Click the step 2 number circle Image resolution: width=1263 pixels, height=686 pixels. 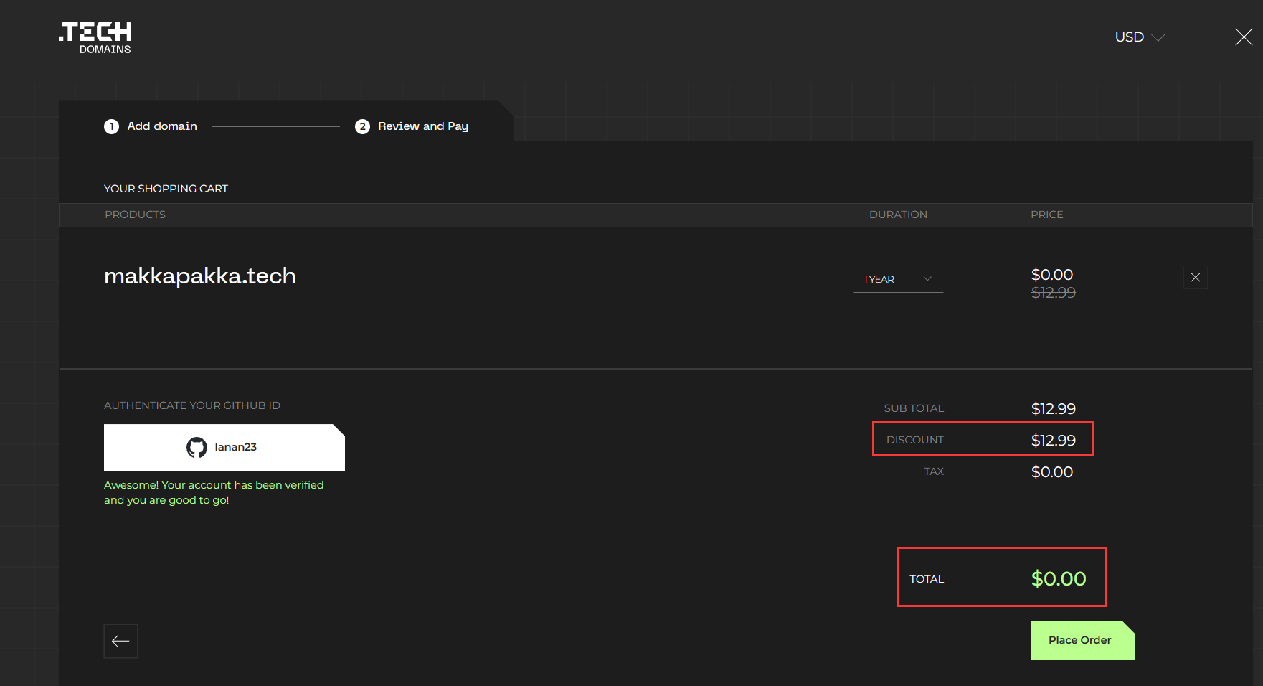pos(362,127)
